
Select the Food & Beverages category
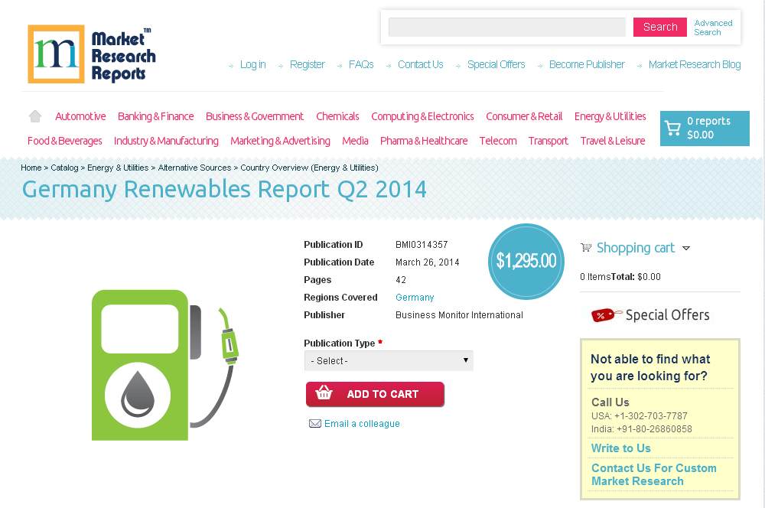tap(65, 141)
